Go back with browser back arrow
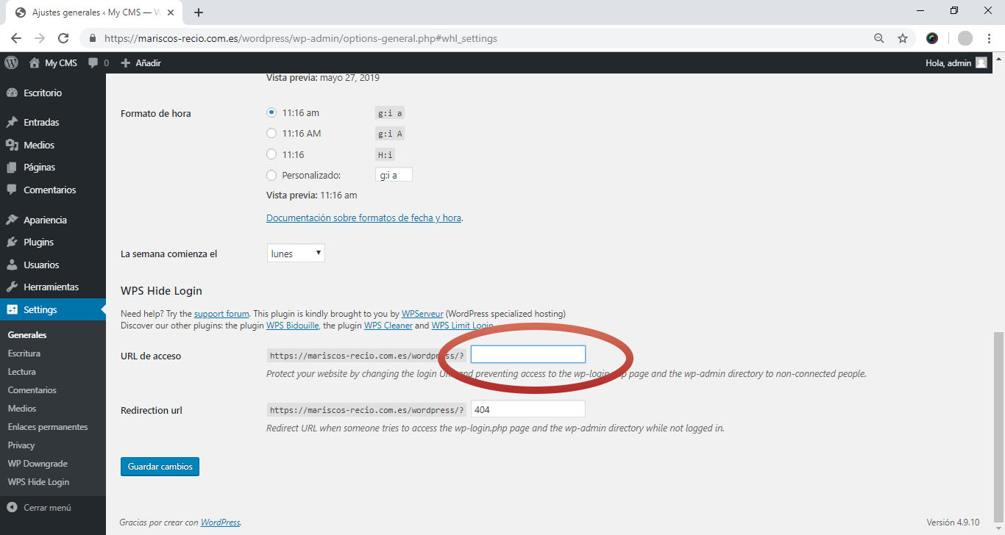The image size is (1005, 535). click(x=16, y=38)
